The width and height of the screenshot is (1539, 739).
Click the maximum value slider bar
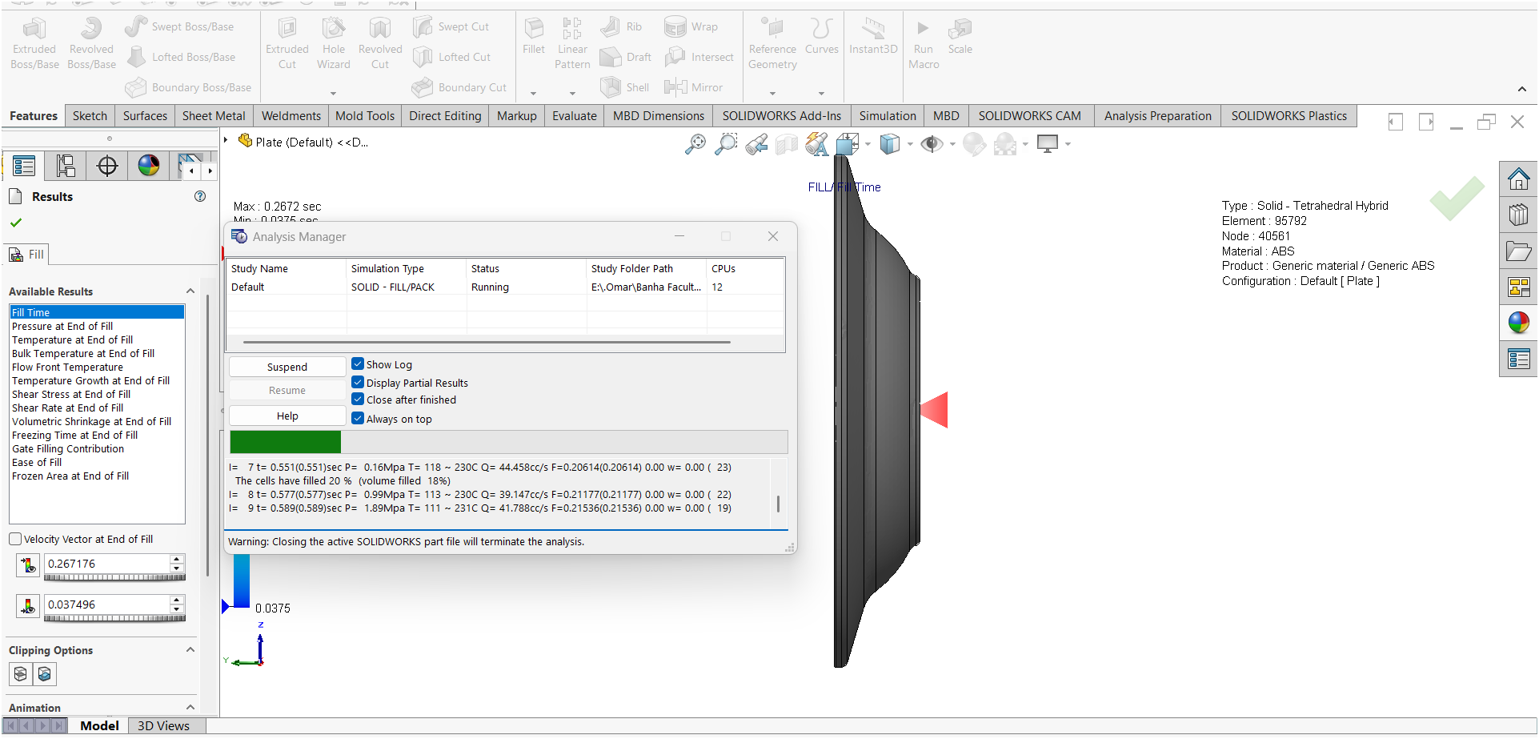[114, 576]
